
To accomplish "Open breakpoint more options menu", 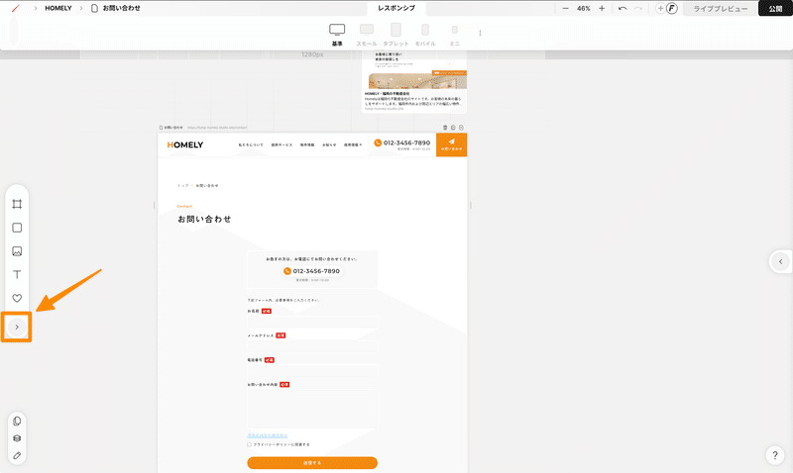I will coord(480,34).
